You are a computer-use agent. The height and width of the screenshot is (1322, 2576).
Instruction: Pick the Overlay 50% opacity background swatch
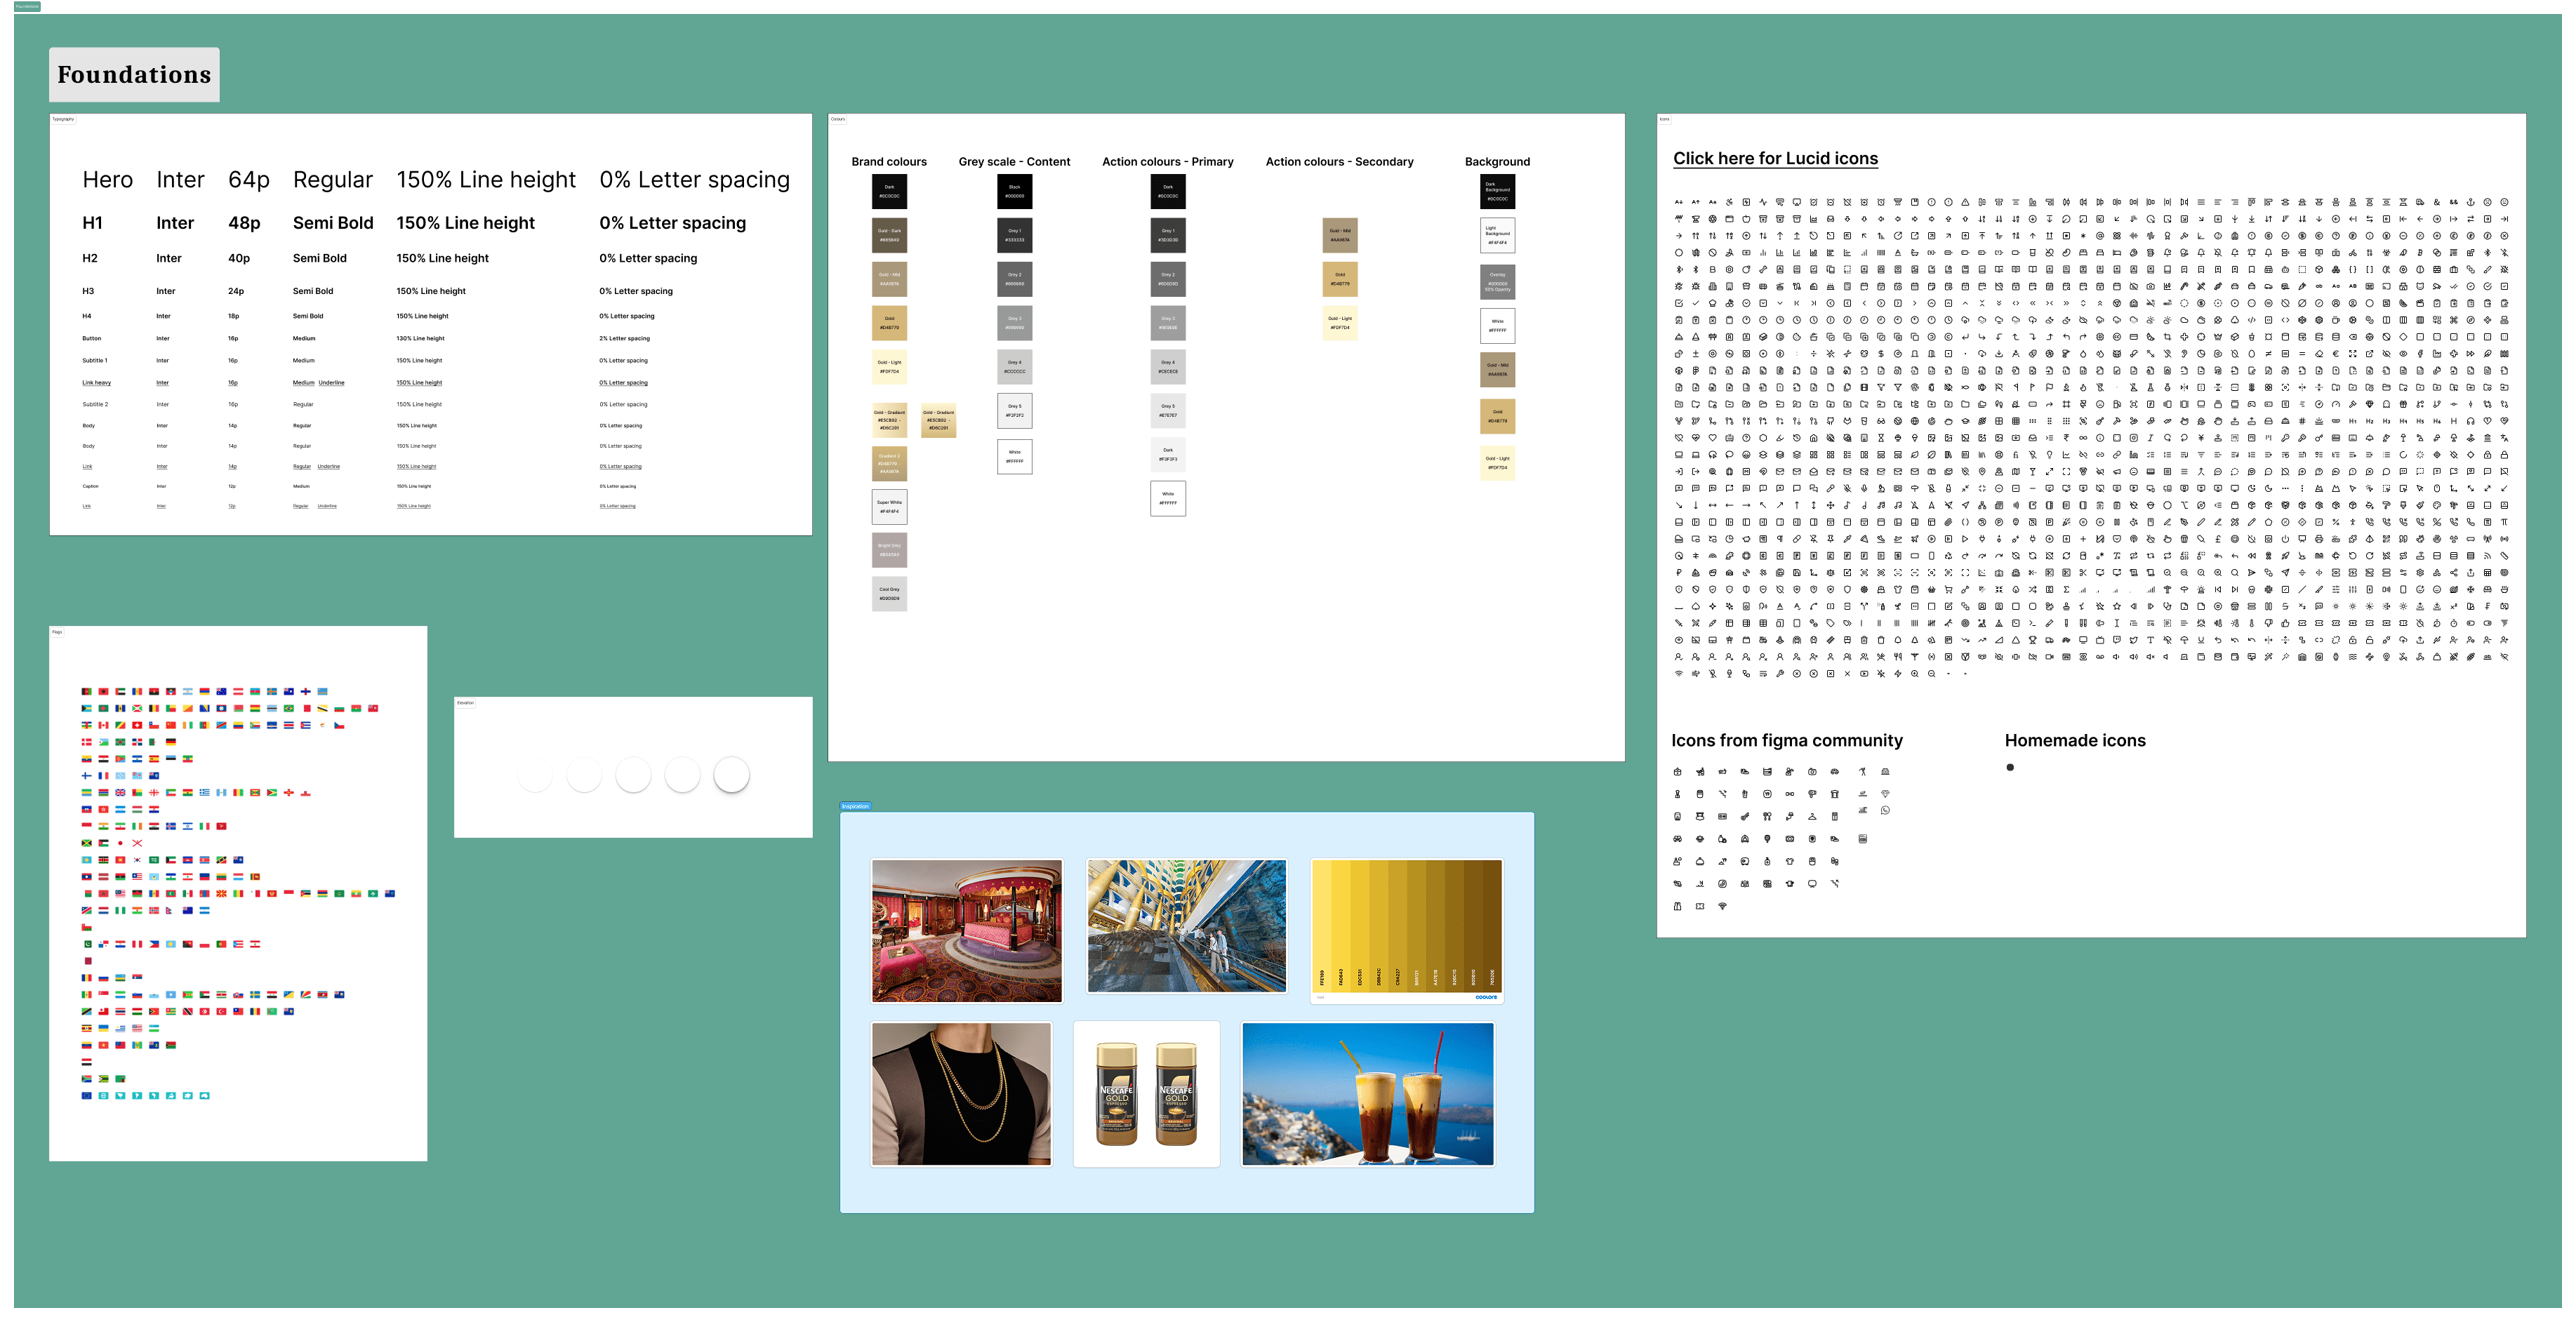(1497, 282)
